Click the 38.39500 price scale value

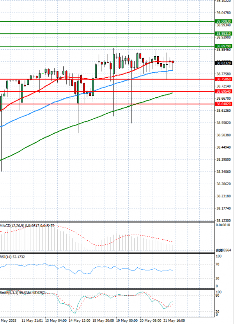pyautogui.click(x=224, y=159)
